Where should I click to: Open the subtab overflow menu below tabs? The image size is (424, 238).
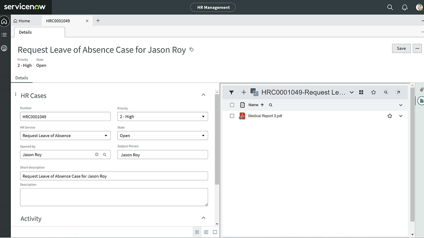click(422, 32)
